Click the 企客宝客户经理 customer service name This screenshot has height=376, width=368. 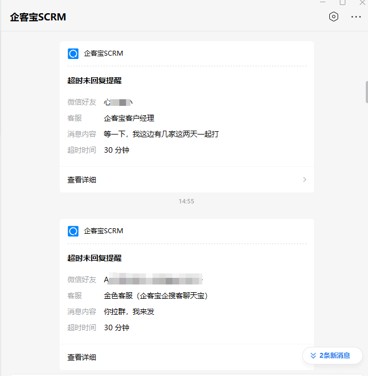(x=129, y=118)
